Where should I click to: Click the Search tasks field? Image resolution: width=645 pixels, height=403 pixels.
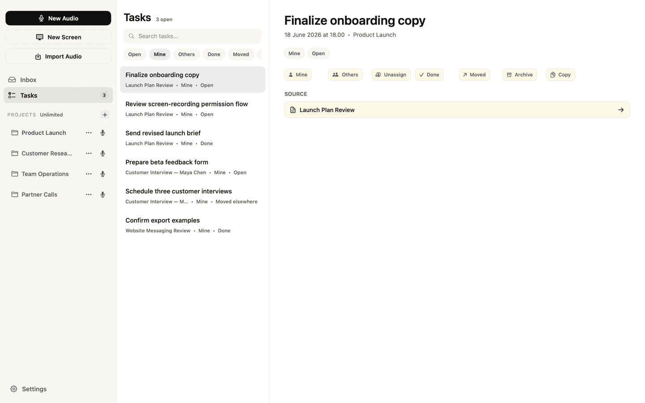click(x=193, y=36)
